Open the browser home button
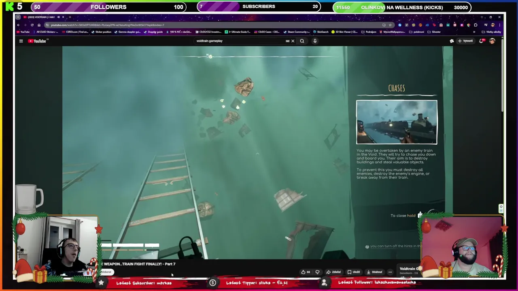The height and width of the screenshot is (291, 518). click(39, 25)
